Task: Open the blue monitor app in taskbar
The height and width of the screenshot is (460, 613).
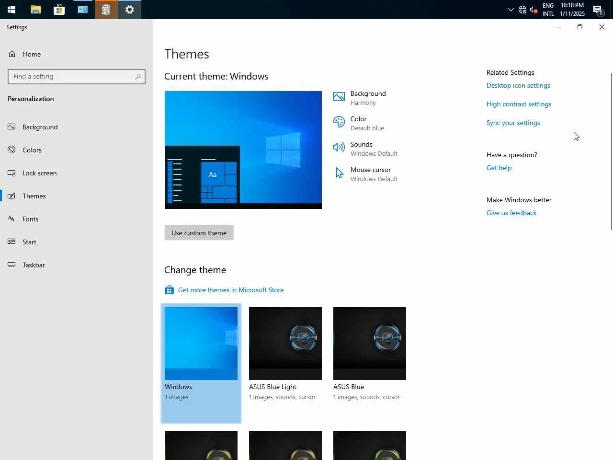Action: (x=82, y=10)
